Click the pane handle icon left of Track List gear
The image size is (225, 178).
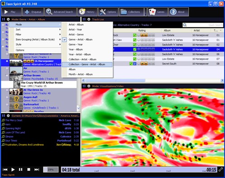point(84,19)
